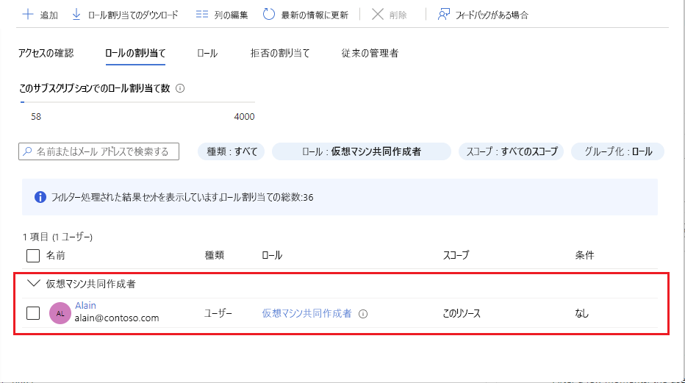Open the 種類 : すべて filter
The image size is (685, 383).
click(x=232, y=151)
